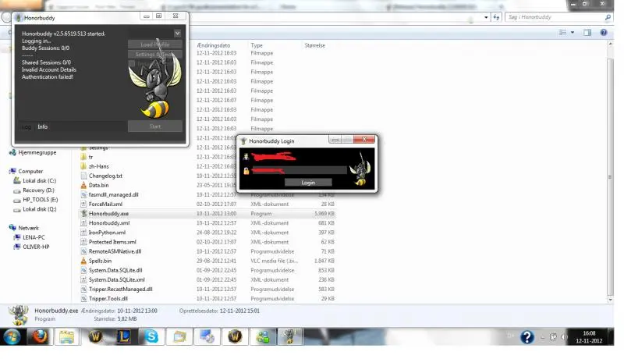Open the first World of Warcraft taskbar icon
The height and width of the screenshot is (359, 624).
click(x=95, y=336)
